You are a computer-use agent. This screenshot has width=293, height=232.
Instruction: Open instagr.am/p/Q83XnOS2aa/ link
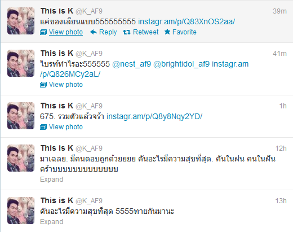point(187,21)
